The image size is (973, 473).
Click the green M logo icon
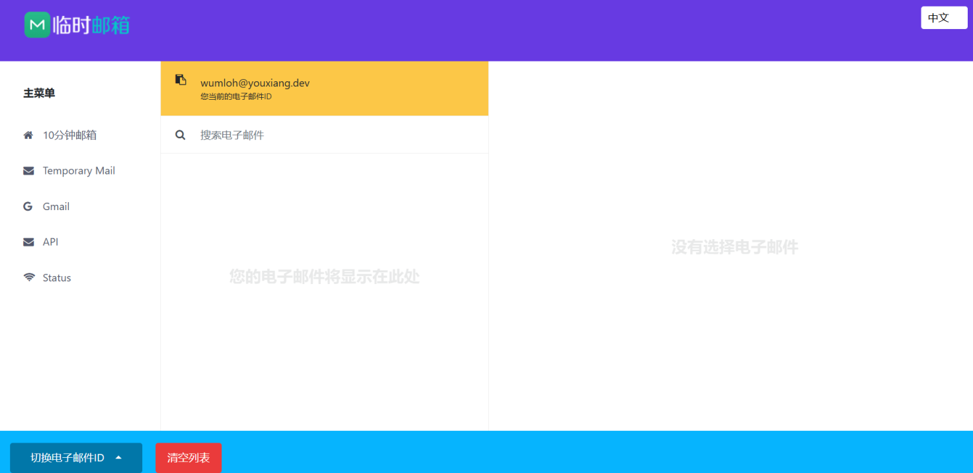tap(37, 25)
